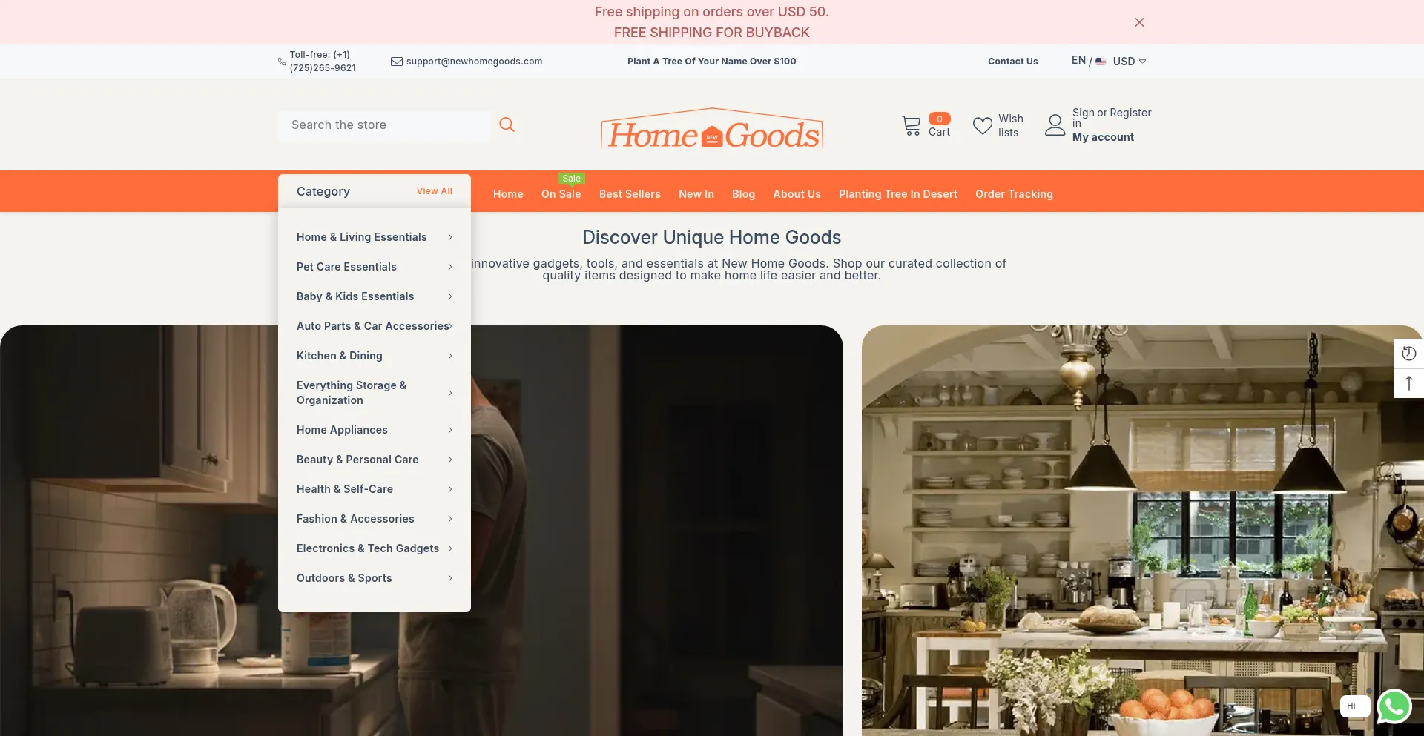Click View All categories link
1424x736 pixels.
tap(435, 191)
